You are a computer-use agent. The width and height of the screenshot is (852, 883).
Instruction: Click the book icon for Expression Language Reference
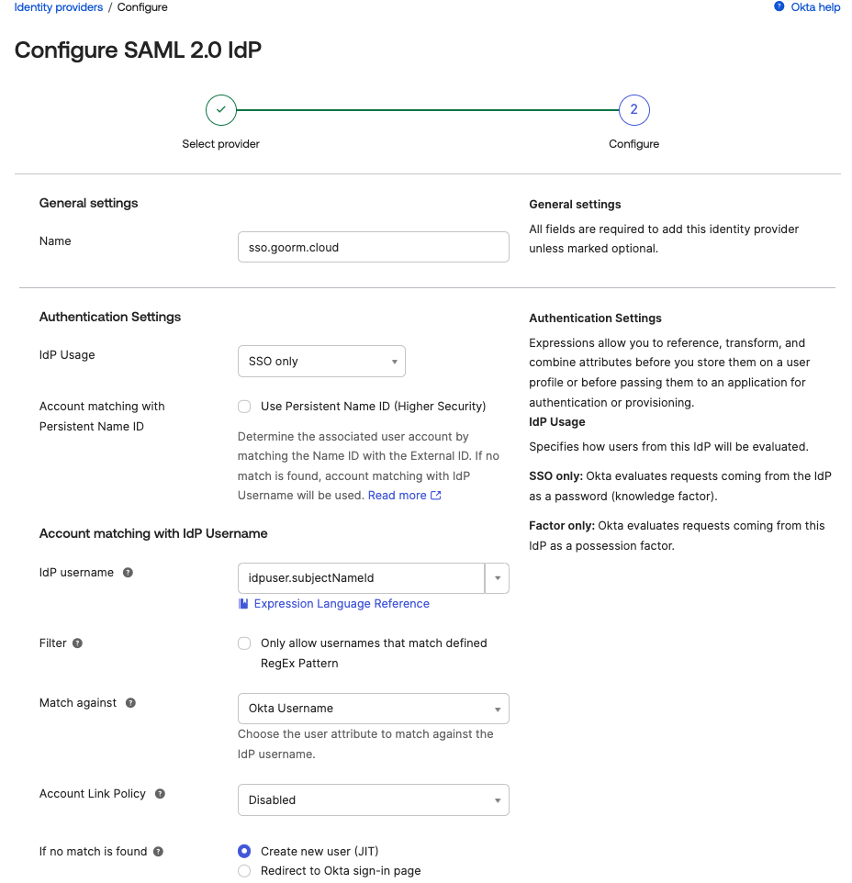click(x=243, y=604)
